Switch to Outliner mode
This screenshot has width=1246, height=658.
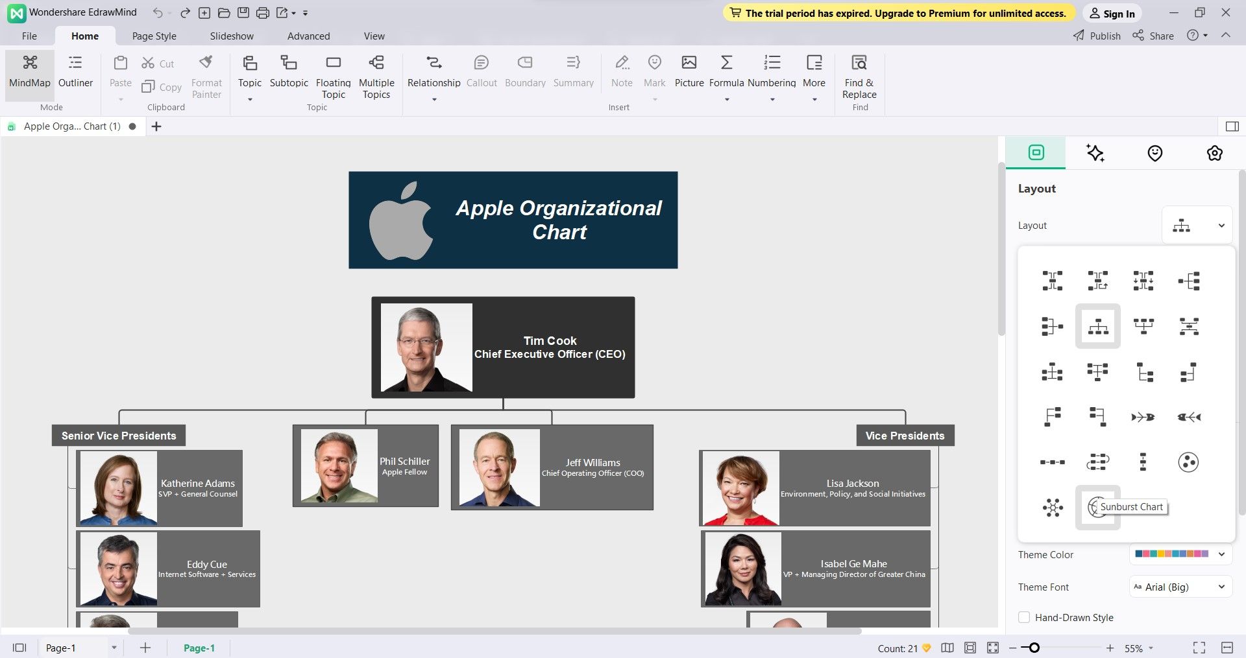(75, 71)
